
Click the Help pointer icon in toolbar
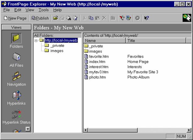(147, 18)
